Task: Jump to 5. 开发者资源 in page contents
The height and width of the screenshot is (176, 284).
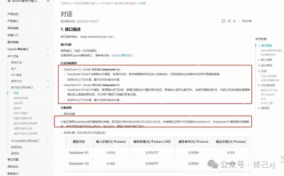Action: pyautogui.click(x=266, y=85)
